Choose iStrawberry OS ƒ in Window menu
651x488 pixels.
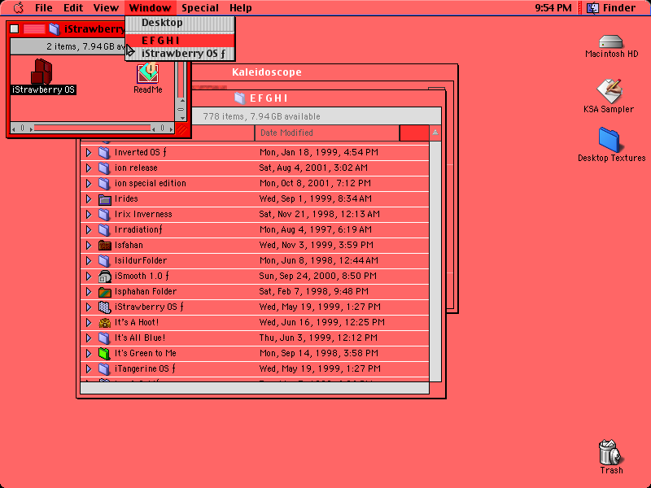coord(180,54)
